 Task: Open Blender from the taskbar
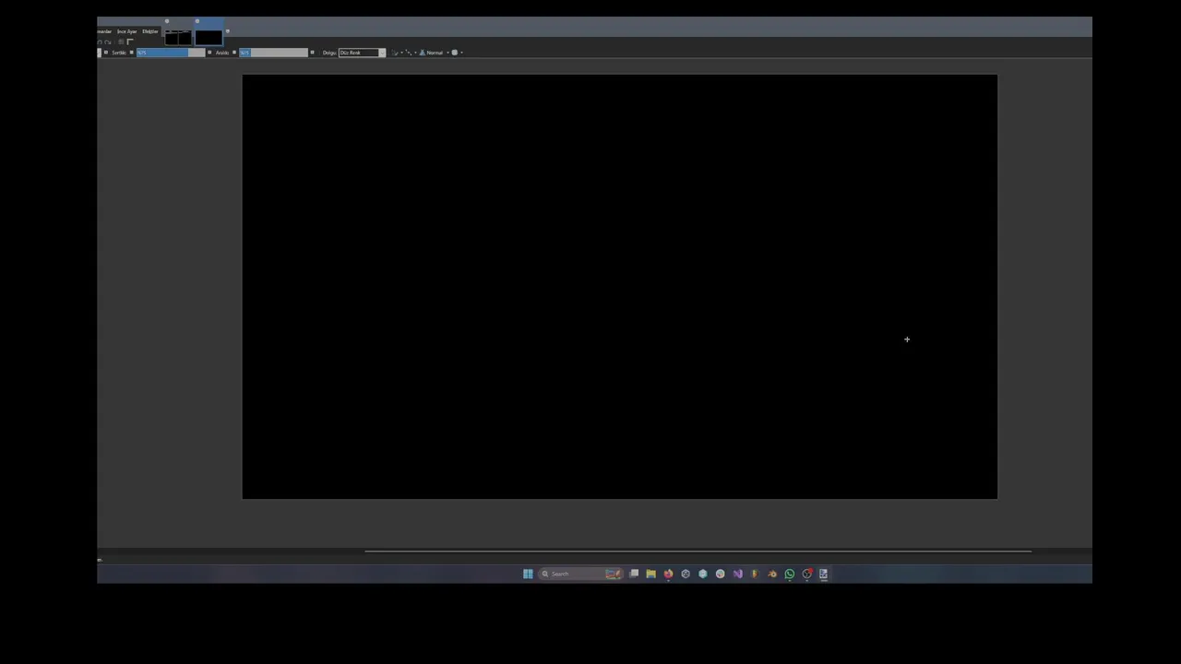tap(772, 574)
